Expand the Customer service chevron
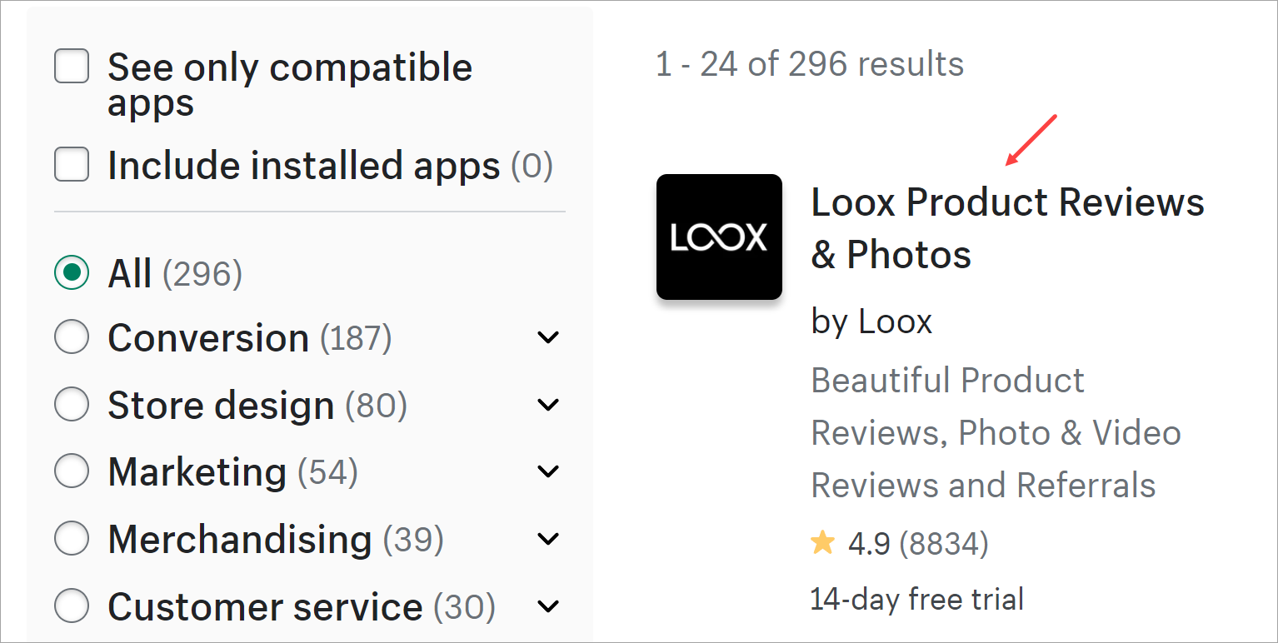 (x=548, y=606)
